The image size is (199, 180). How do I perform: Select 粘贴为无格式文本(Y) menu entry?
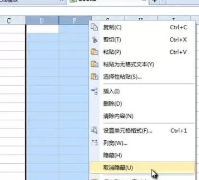[142, 64]
